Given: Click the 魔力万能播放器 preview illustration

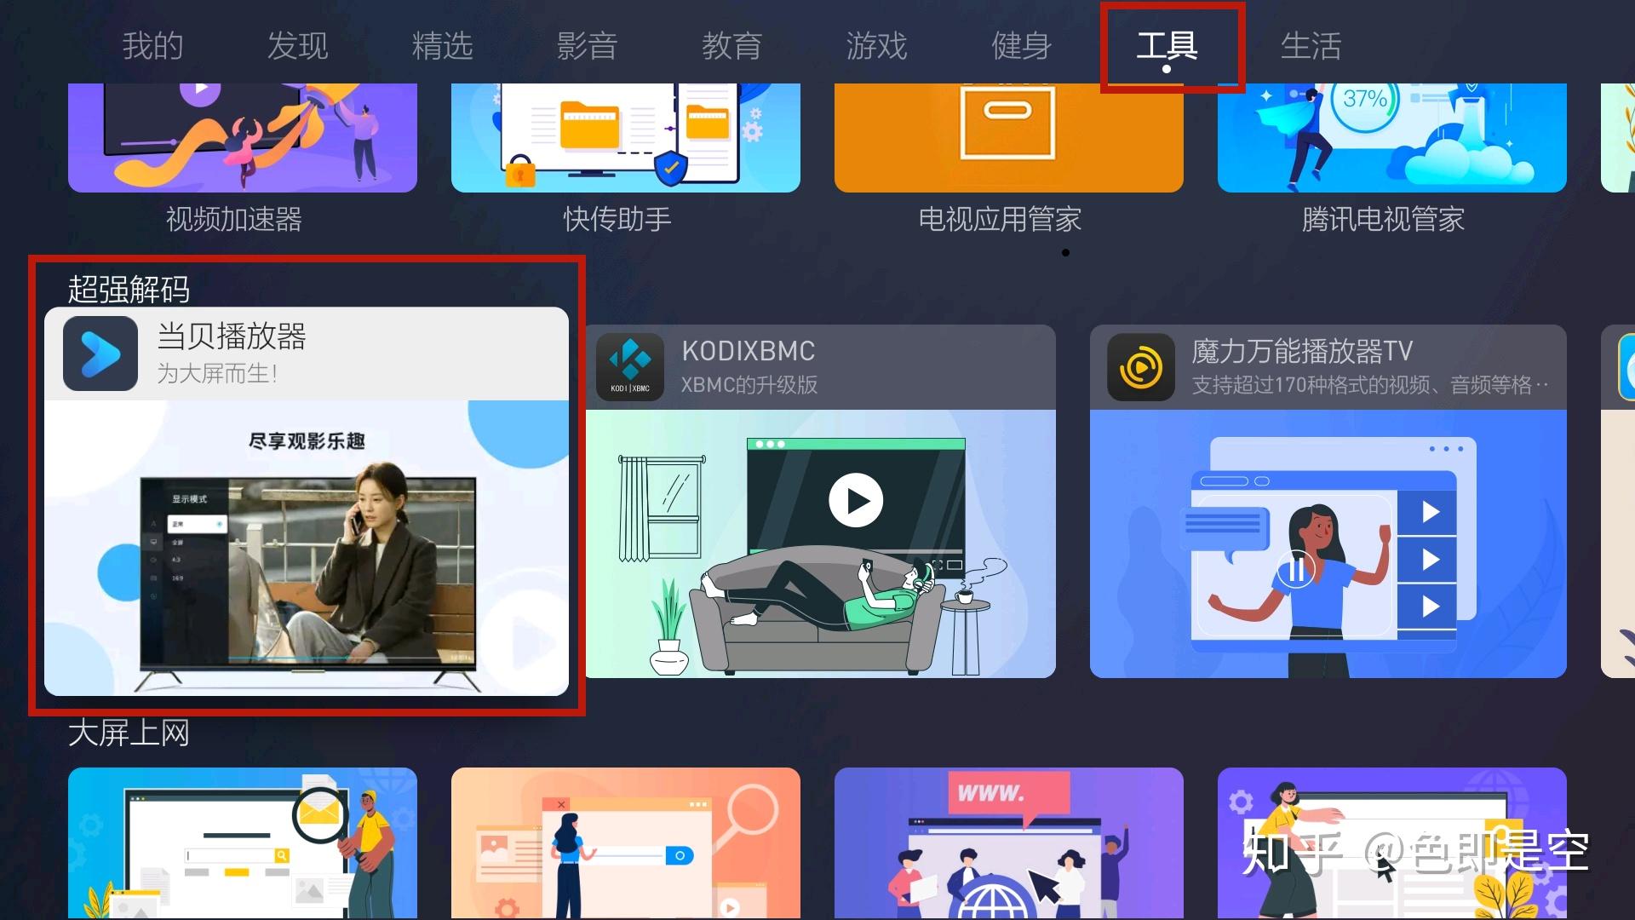Looking at the screenshot, I should tap(1328, 543).
